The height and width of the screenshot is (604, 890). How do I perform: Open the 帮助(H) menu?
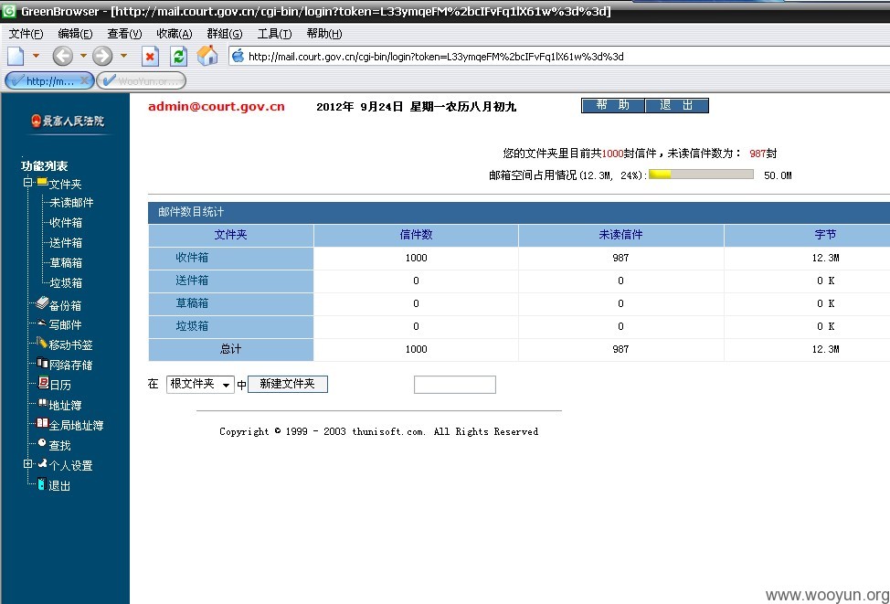pyautogui.click(x=324, y=34)
